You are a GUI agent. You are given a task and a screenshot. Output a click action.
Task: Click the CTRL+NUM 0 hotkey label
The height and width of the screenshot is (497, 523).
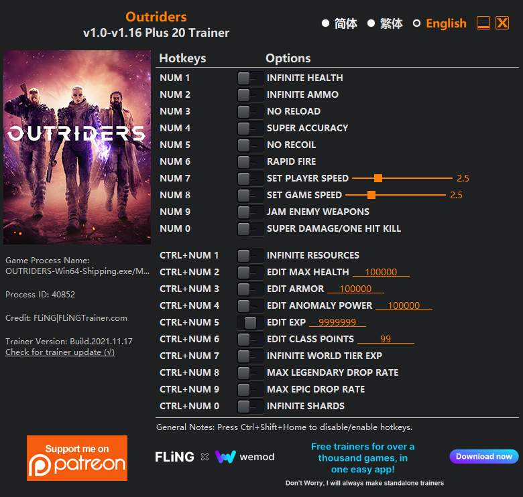[189, 406]
